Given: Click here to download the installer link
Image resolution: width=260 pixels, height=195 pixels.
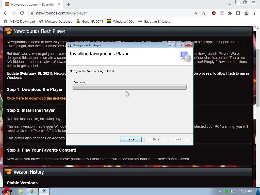Looking at the screenshot, I should (36, 98).
